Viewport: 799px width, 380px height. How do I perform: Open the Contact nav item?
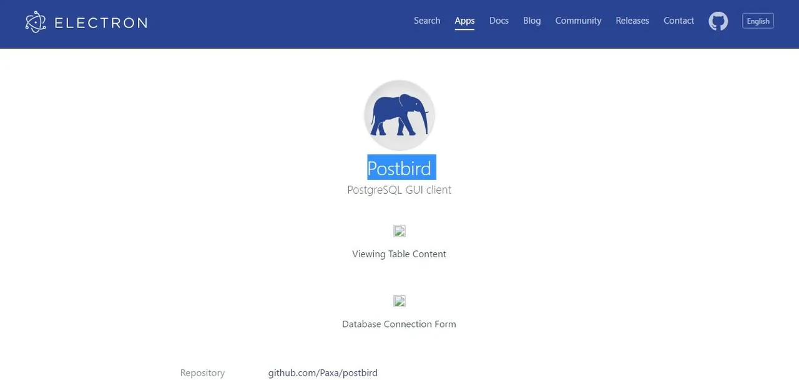[x=679, y=21]
